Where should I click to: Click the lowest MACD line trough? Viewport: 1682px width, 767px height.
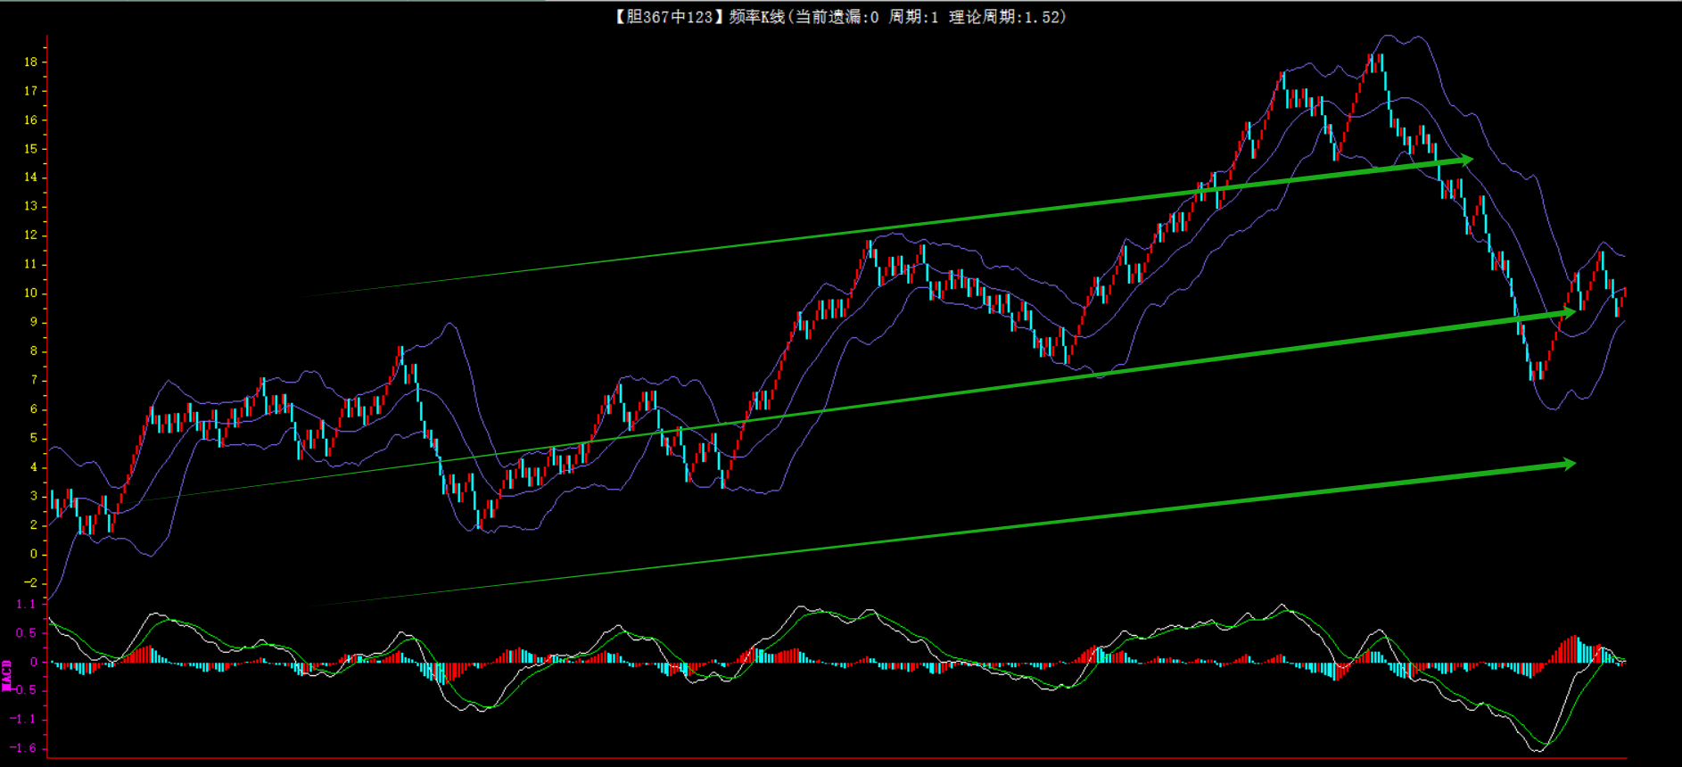1538,750
